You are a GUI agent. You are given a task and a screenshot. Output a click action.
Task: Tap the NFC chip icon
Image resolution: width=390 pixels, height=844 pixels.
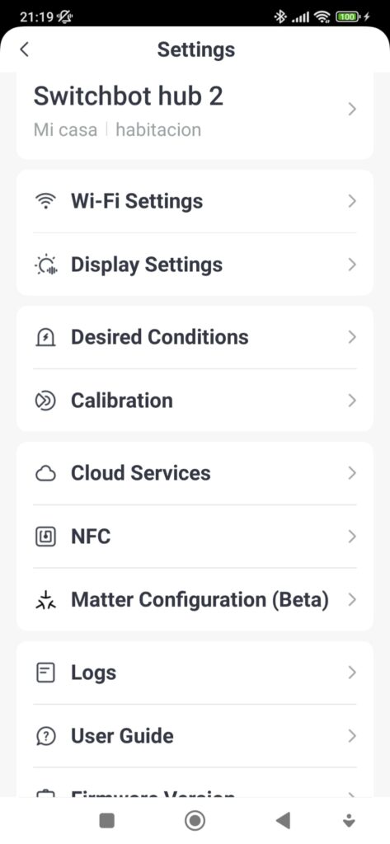pyautogui.click(x=45, y=537)
